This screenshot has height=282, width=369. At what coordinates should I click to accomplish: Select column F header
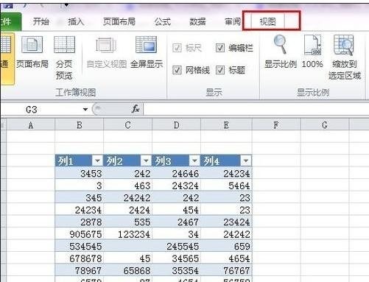pyautogui.click(x=276, y=125)
